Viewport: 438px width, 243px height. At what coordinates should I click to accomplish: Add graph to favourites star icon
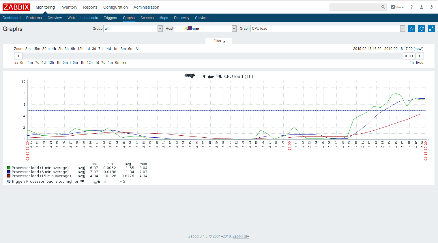coord(412,29)
